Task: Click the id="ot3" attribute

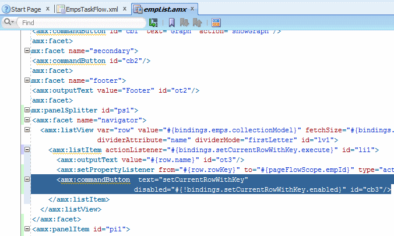Action: (220, 160)
